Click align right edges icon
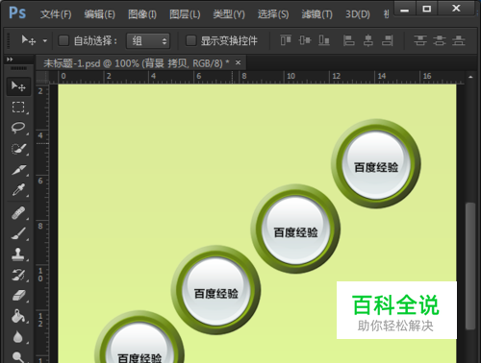 point(388,40)
